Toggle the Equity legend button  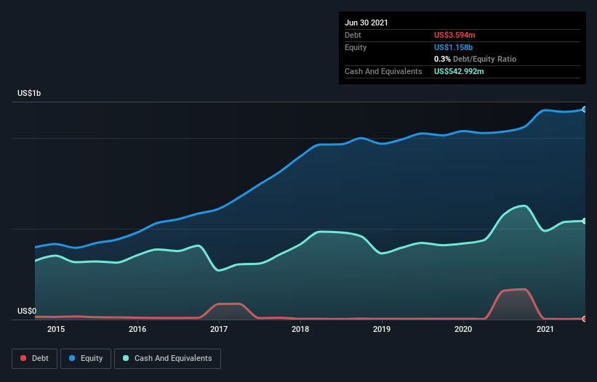[x=86, y=359]
